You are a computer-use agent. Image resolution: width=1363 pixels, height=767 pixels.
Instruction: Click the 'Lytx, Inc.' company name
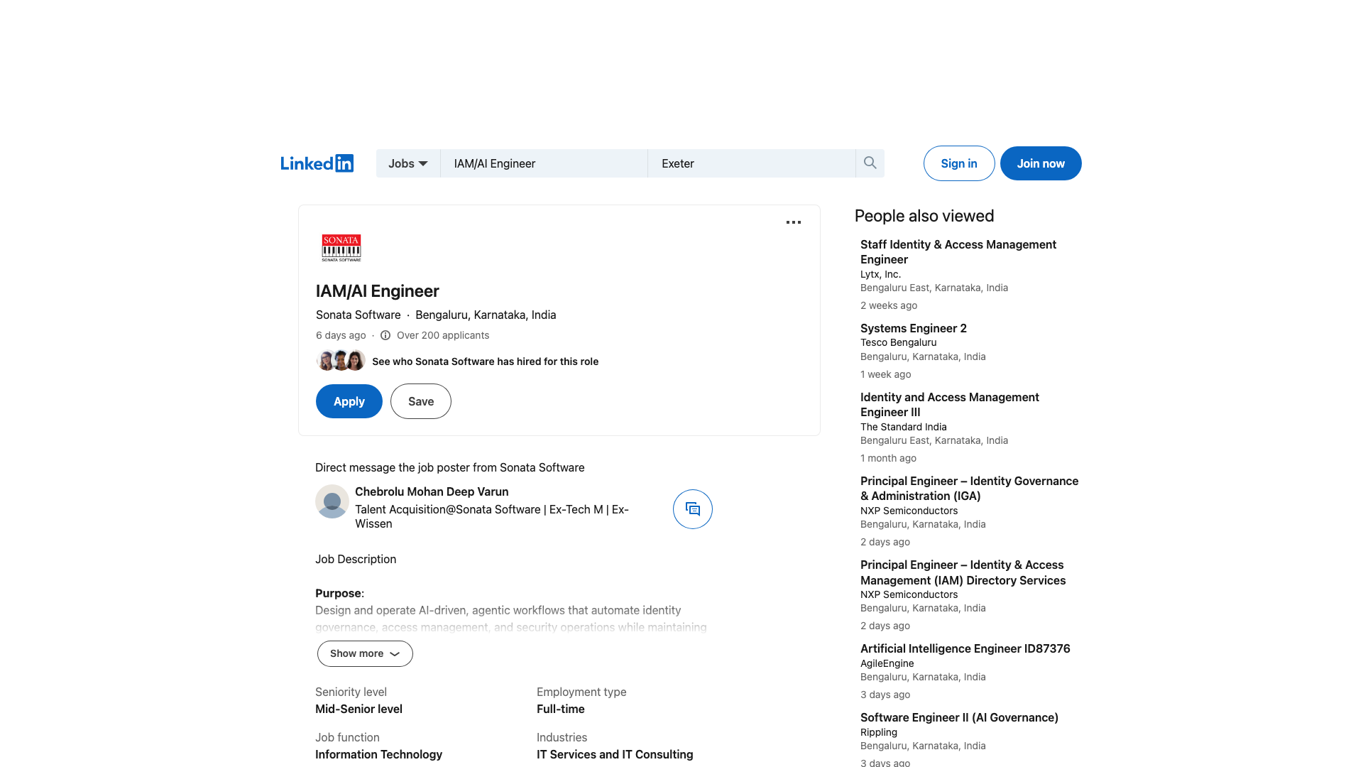click(881, 274)
